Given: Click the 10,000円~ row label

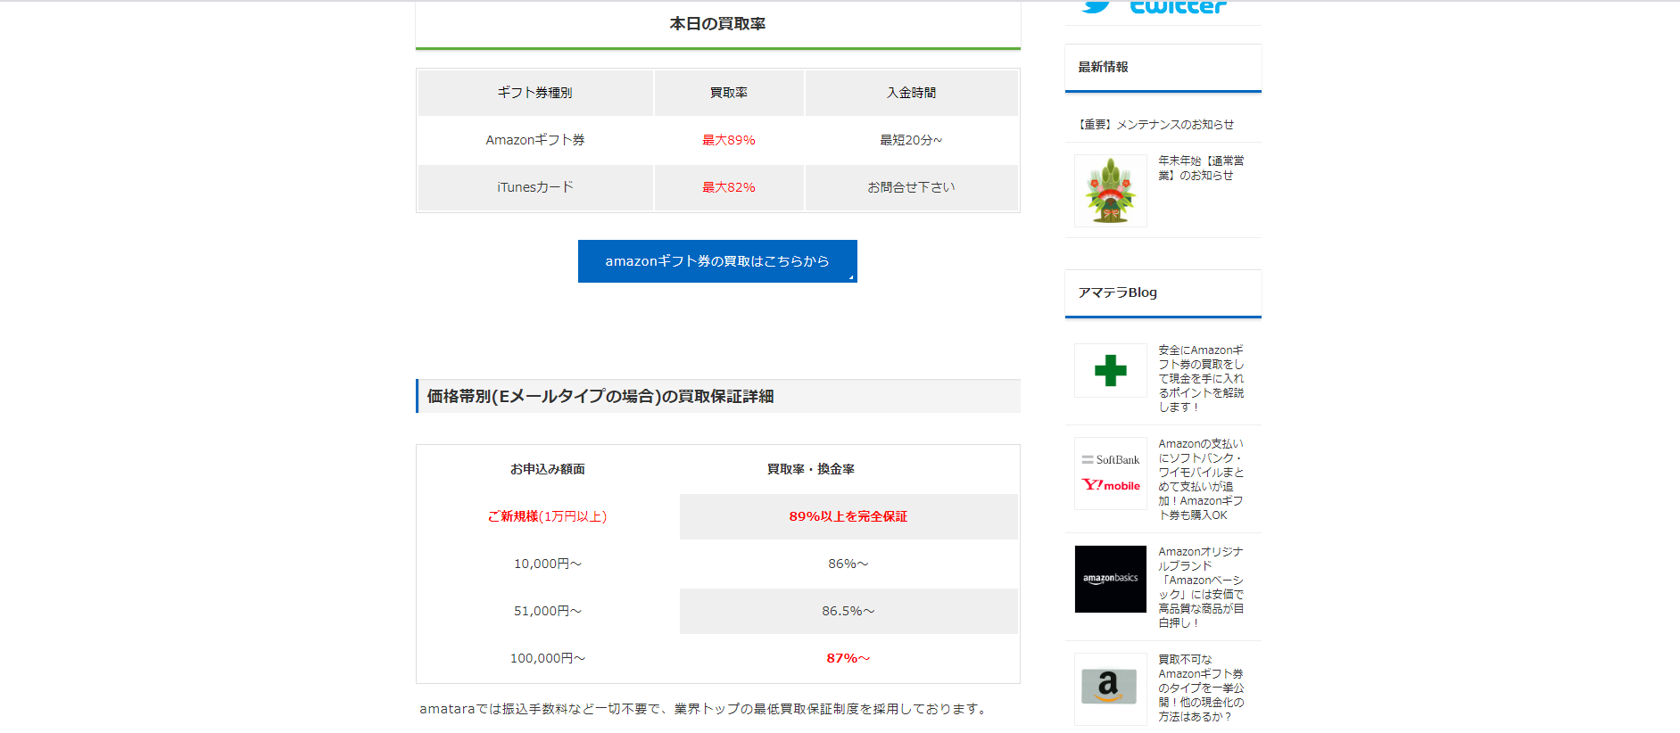Looking at the screenshot, I should (x=548, y=564).
